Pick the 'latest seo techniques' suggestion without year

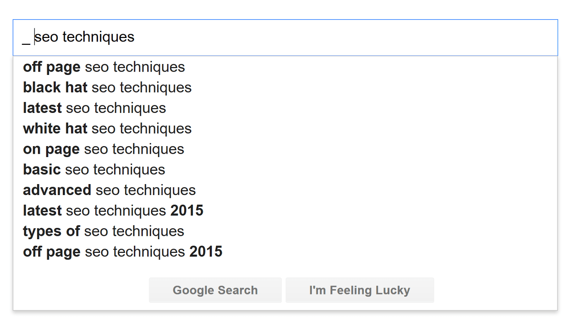pos(94,108)
